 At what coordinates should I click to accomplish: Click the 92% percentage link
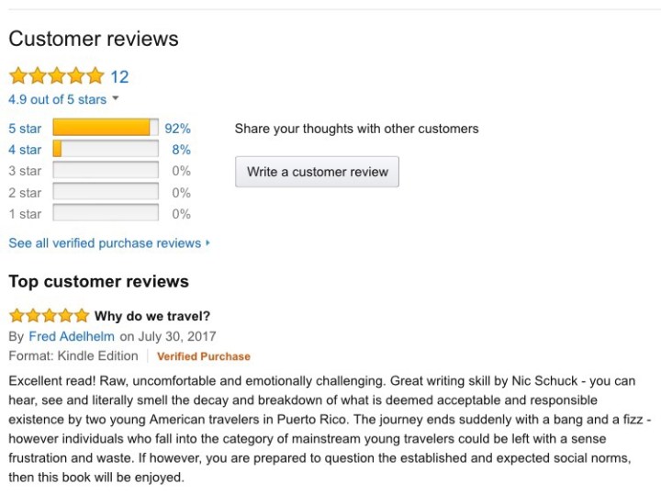(x=178, y=129)
